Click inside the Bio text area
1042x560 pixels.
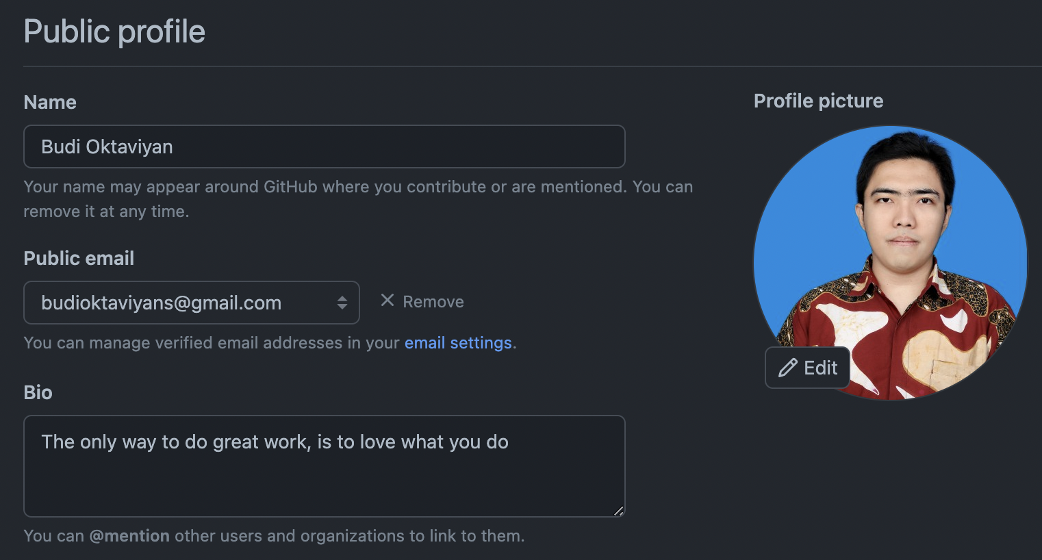click(x=324, y=466)
